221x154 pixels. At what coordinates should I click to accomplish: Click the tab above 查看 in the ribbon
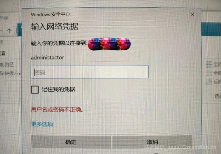(x=1, y=42)
